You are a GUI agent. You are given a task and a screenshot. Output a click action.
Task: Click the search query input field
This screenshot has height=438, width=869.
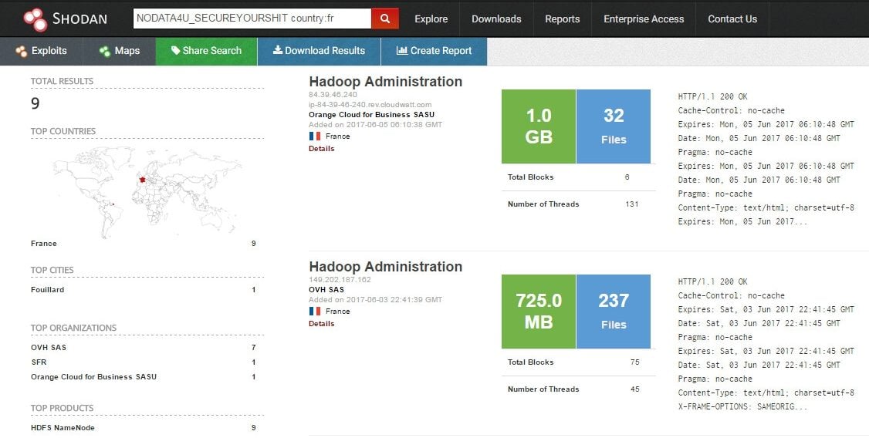tap(252, 19)
